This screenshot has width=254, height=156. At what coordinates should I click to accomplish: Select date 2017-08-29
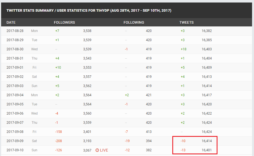(15, 40)
